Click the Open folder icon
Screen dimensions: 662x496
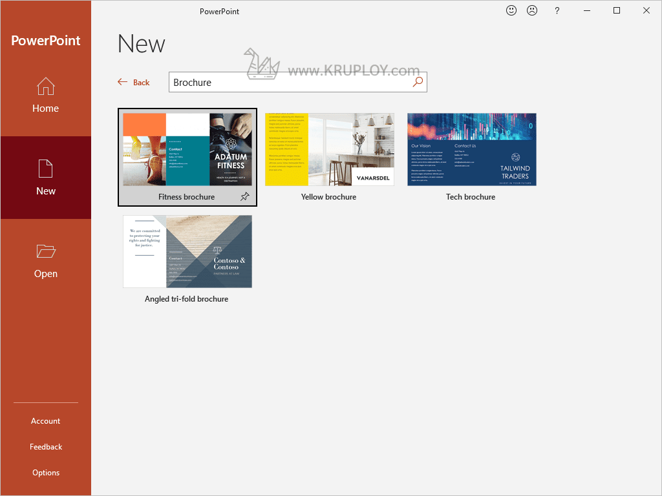coord(46,251)
